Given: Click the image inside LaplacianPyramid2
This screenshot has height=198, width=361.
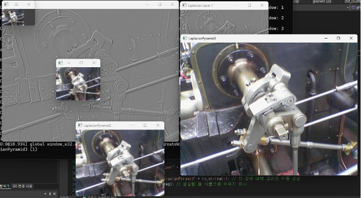Looking at the screenshot, I should pyautogui.click(x=120, y=163).
